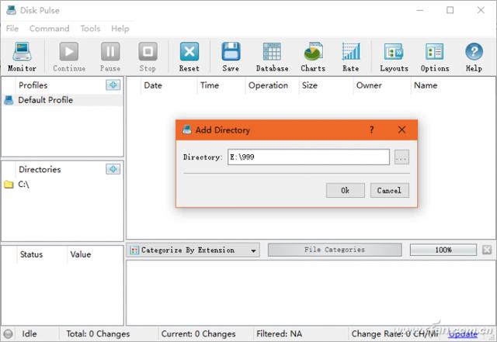This screenshot has width=497, height=342.
Task: Click the Disk Pulse title bar icon
Action: click(11, 10)
